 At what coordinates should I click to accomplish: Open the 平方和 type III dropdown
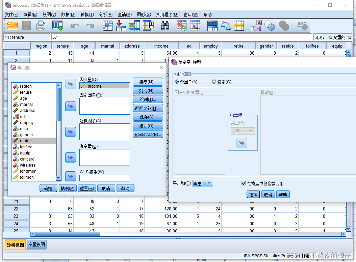click(203, 183)
